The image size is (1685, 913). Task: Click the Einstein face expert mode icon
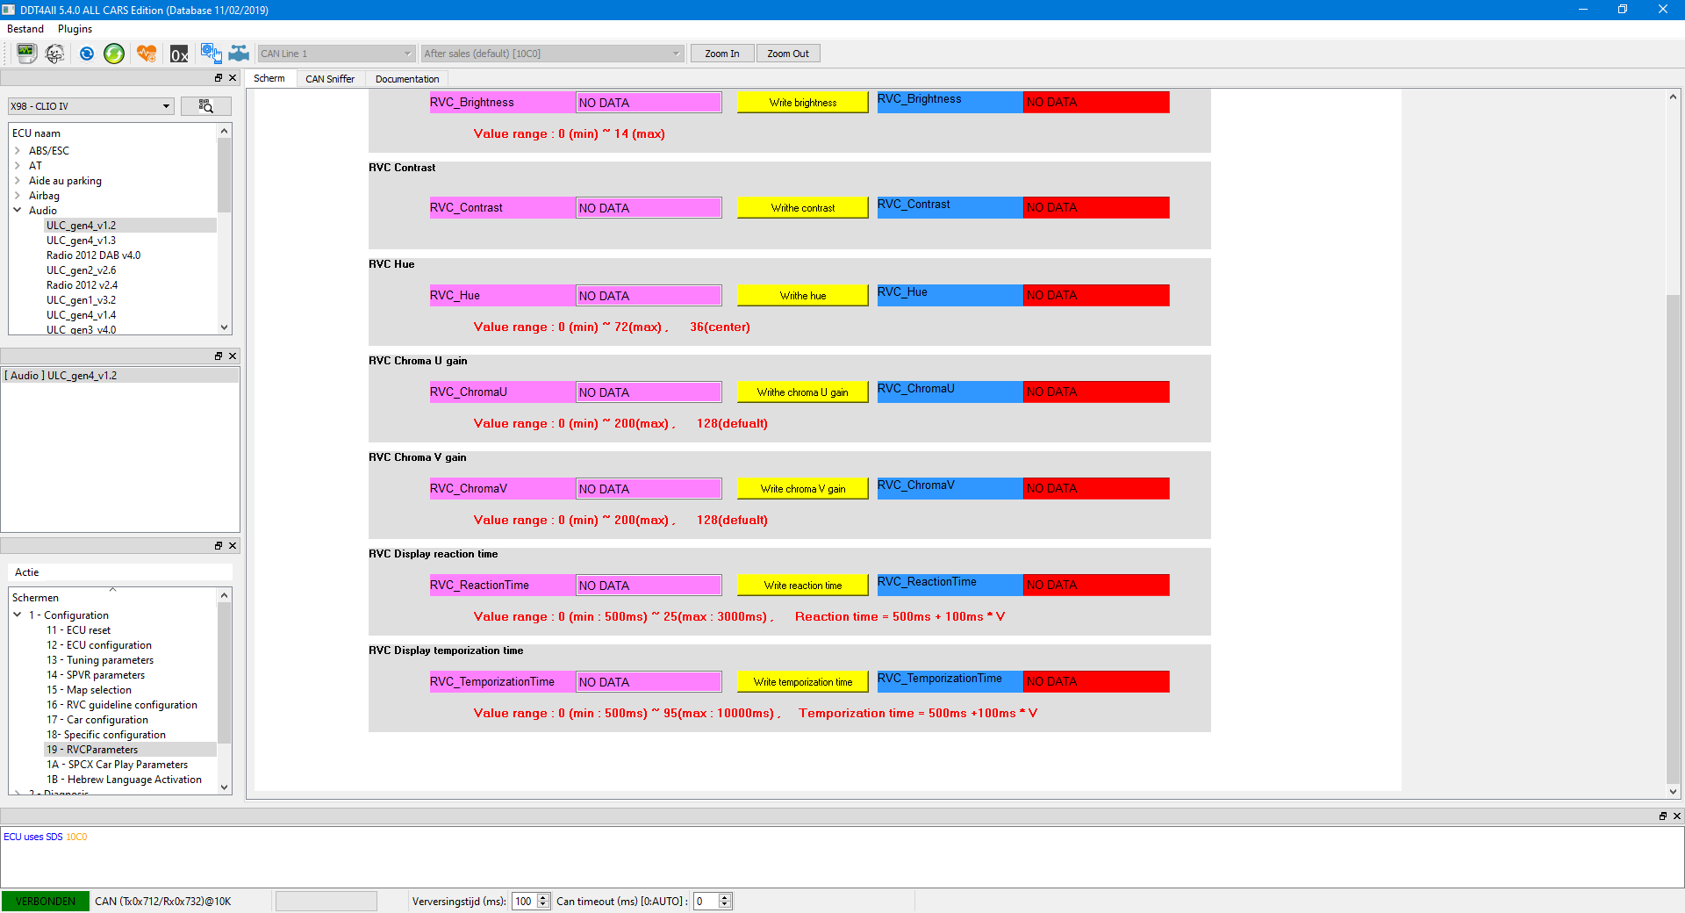tap(55, 54)
